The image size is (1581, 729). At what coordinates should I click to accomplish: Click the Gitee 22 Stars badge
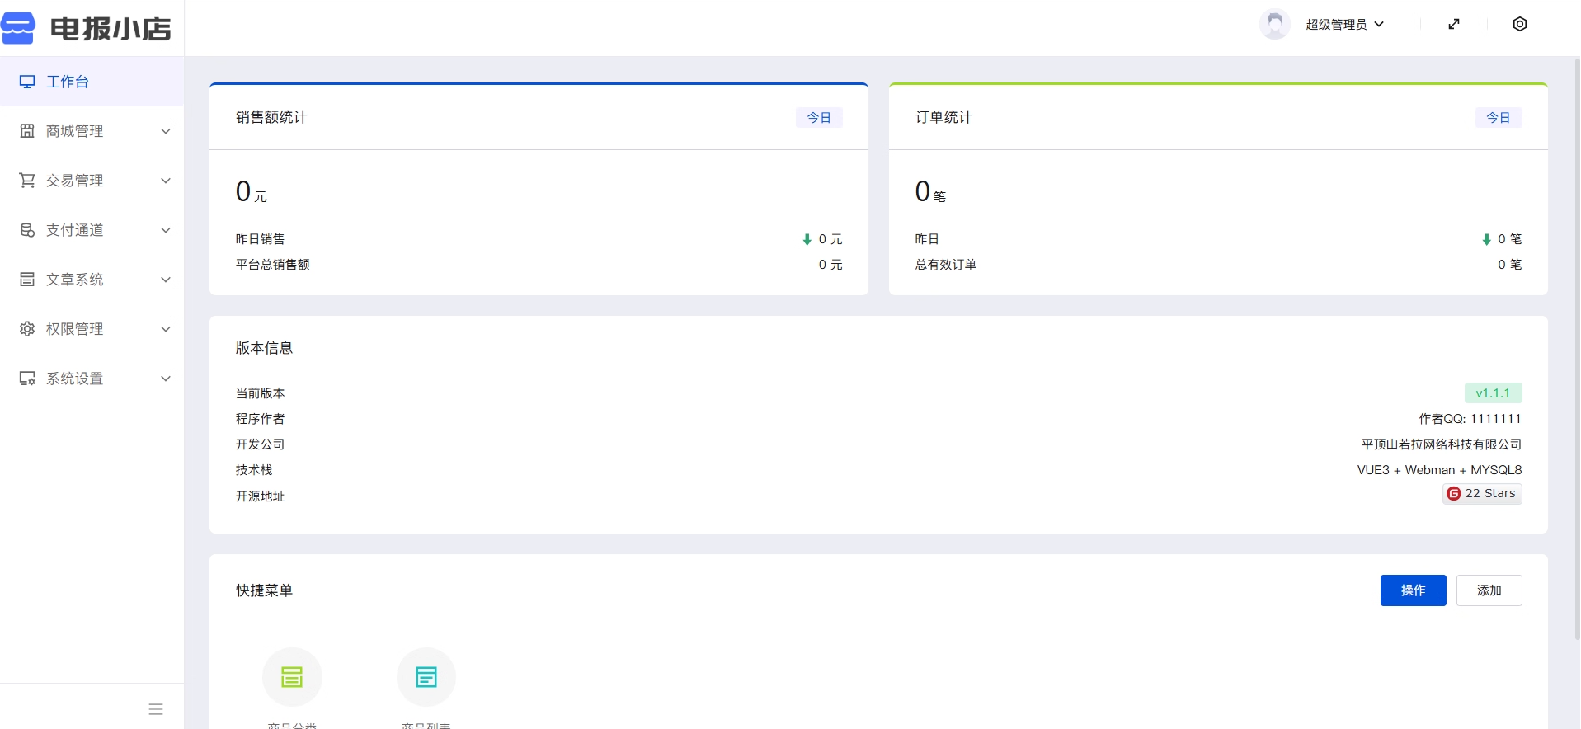coord(1481,494)
